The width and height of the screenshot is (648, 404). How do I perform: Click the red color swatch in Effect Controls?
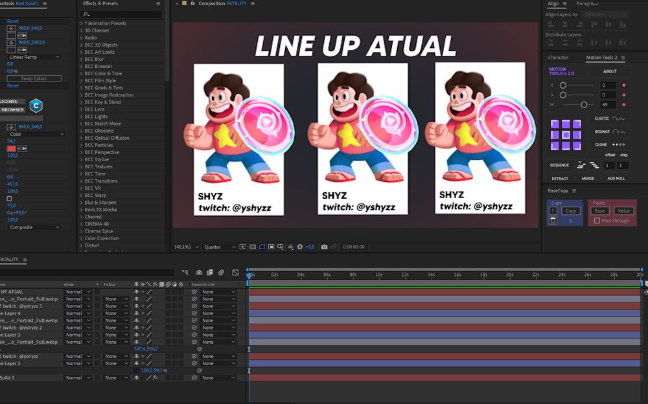click(12, 149)
